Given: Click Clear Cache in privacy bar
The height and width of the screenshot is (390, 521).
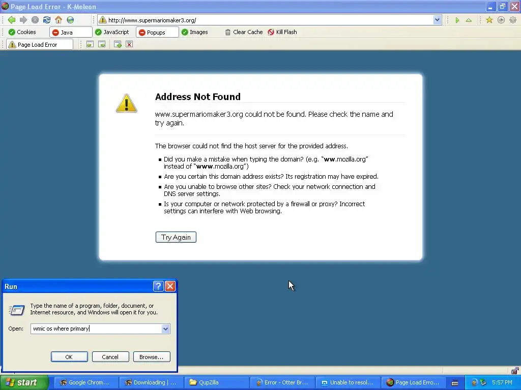Looking at the screenshot, I should 244,32.
